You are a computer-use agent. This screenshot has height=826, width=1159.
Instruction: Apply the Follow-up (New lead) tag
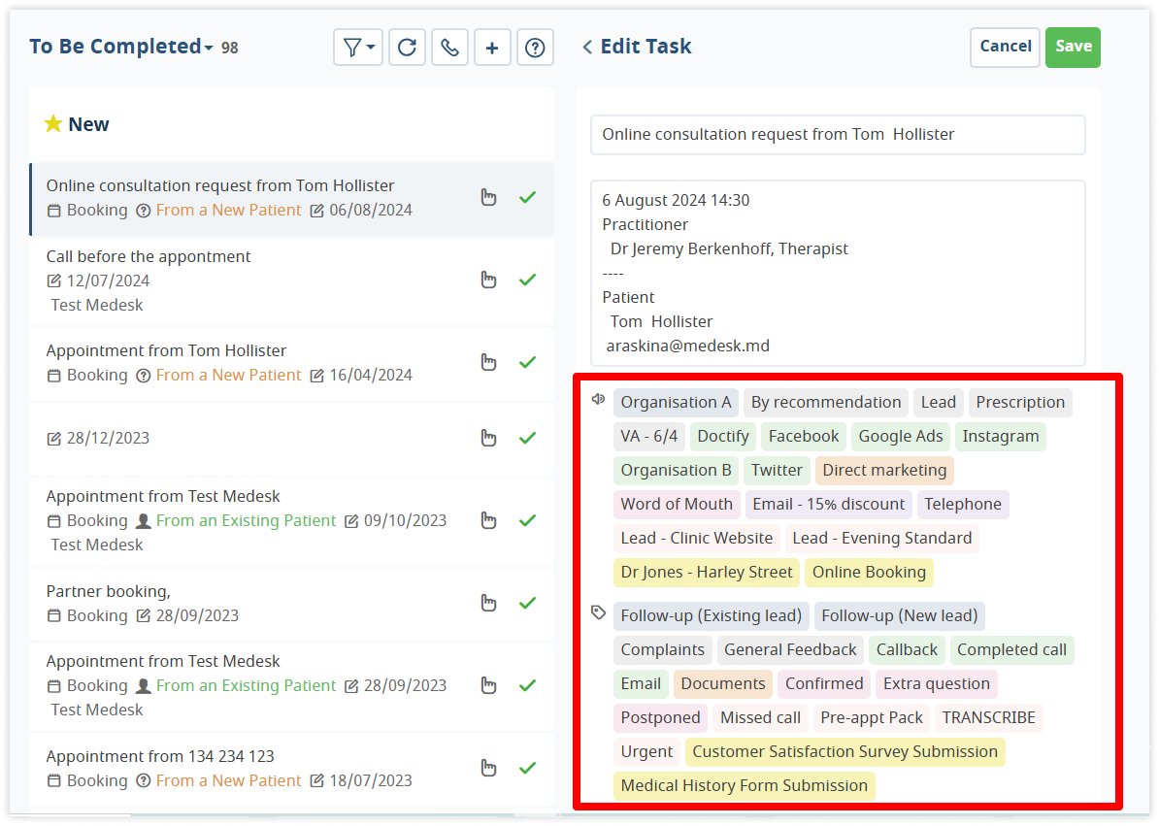900,616
